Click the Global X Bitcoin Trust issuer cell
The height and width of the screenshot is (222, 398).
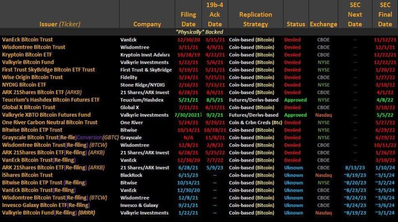(29, 107)
